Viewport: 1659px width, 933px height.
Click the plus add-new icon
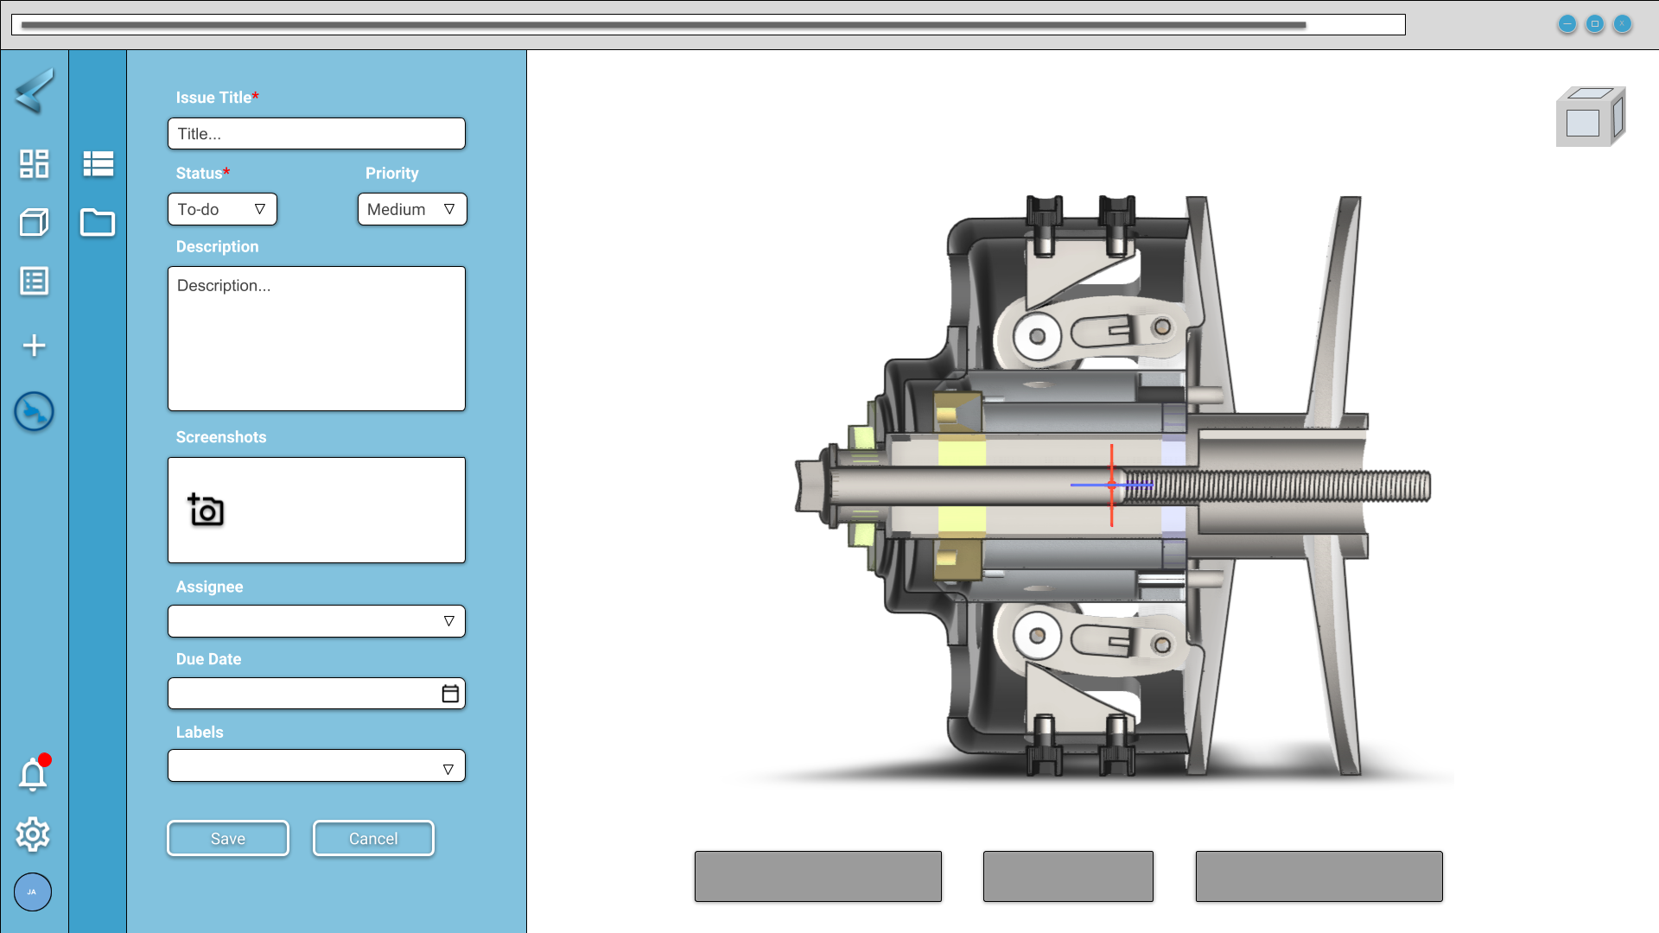35,346
